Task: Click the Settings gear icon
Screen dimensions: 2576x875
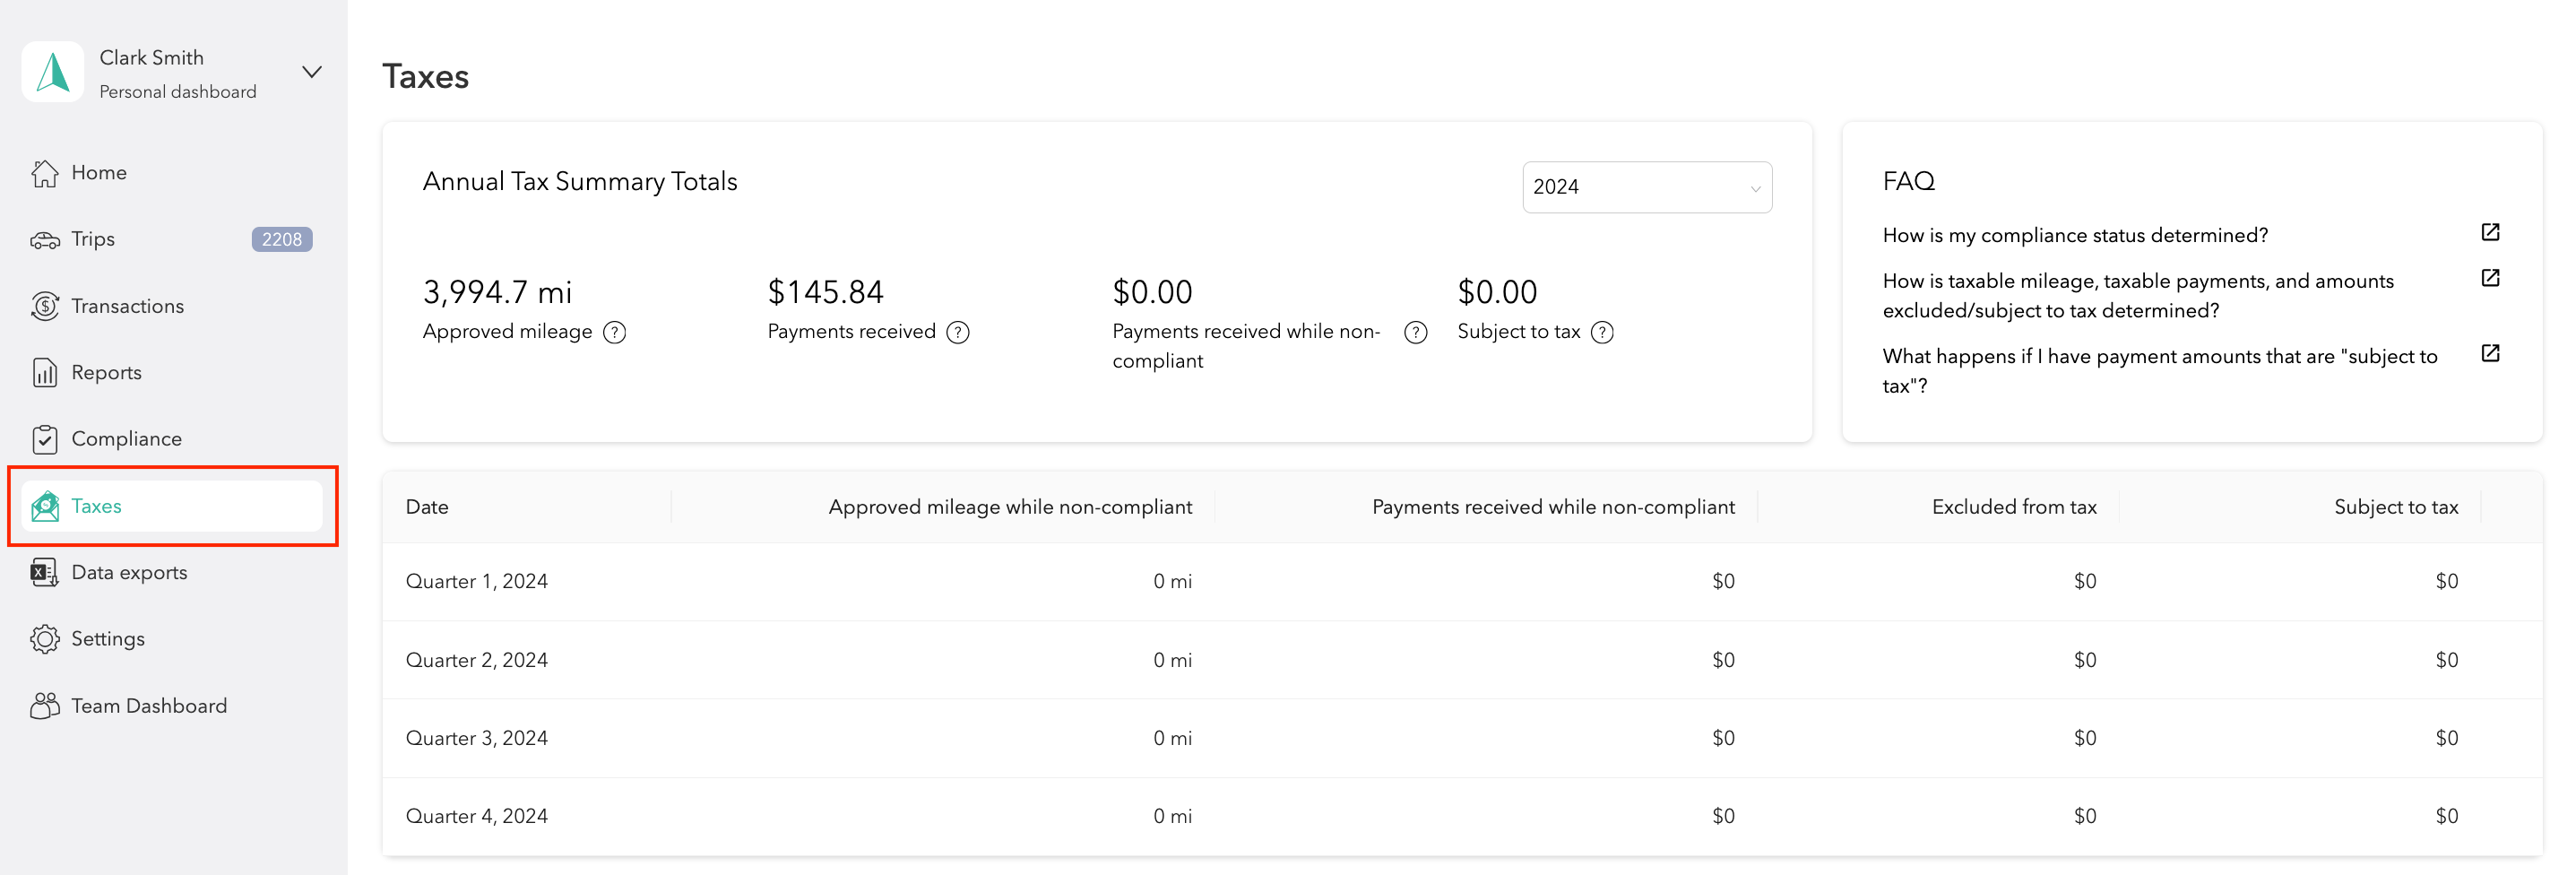Action: 44,639
